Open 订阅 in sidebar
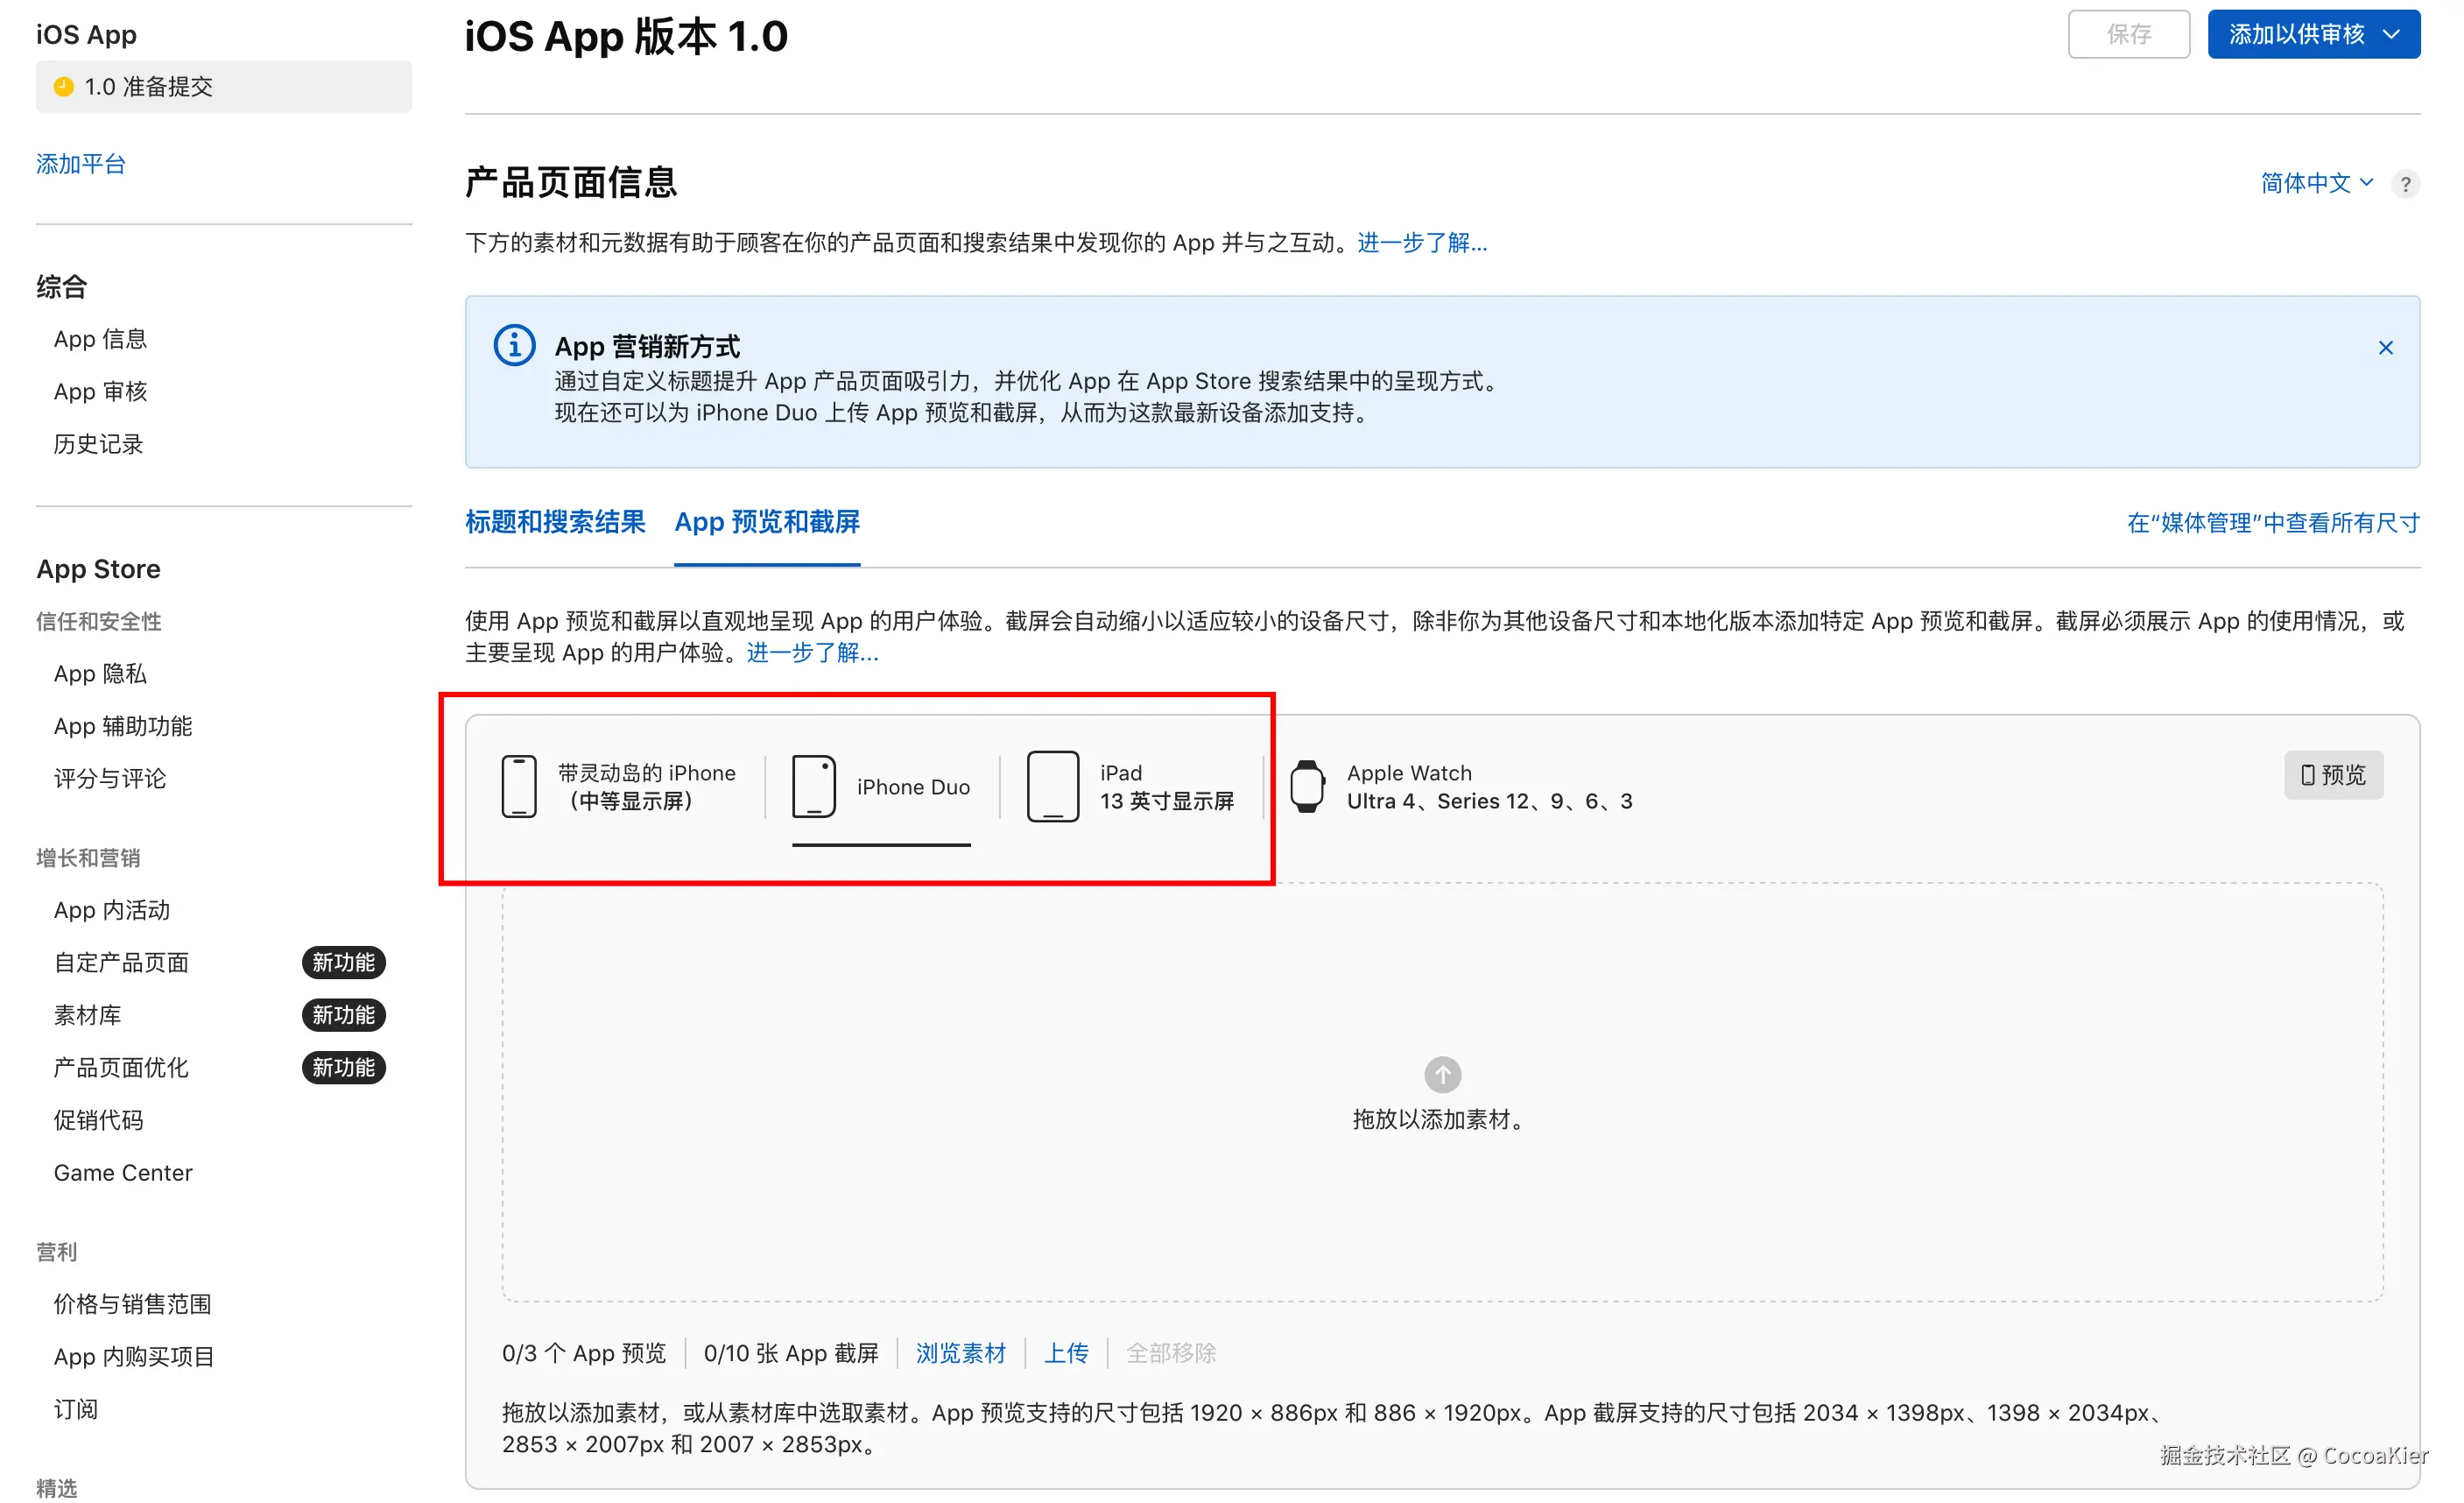The image size is (2464, 1503). click(x=76, y=1409)
